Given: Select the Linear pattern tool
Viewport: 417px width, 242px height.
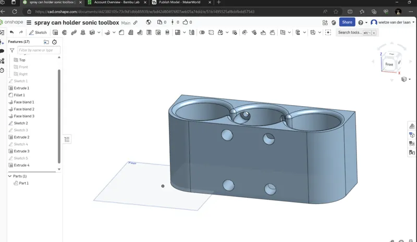Looking at the screenshot, I should coord(177,32).
